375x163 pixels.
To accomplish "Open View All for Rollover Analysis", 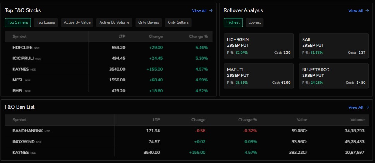I will pyautogui.click(x=358, y=11).
